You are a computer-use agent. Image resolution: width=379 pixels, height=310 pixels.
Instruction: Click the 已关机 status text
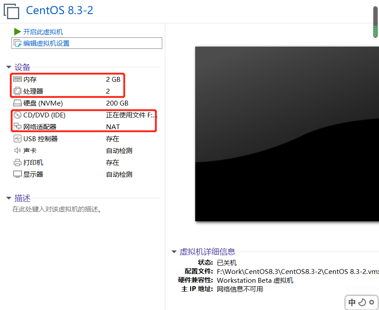[x=226, y=263]
